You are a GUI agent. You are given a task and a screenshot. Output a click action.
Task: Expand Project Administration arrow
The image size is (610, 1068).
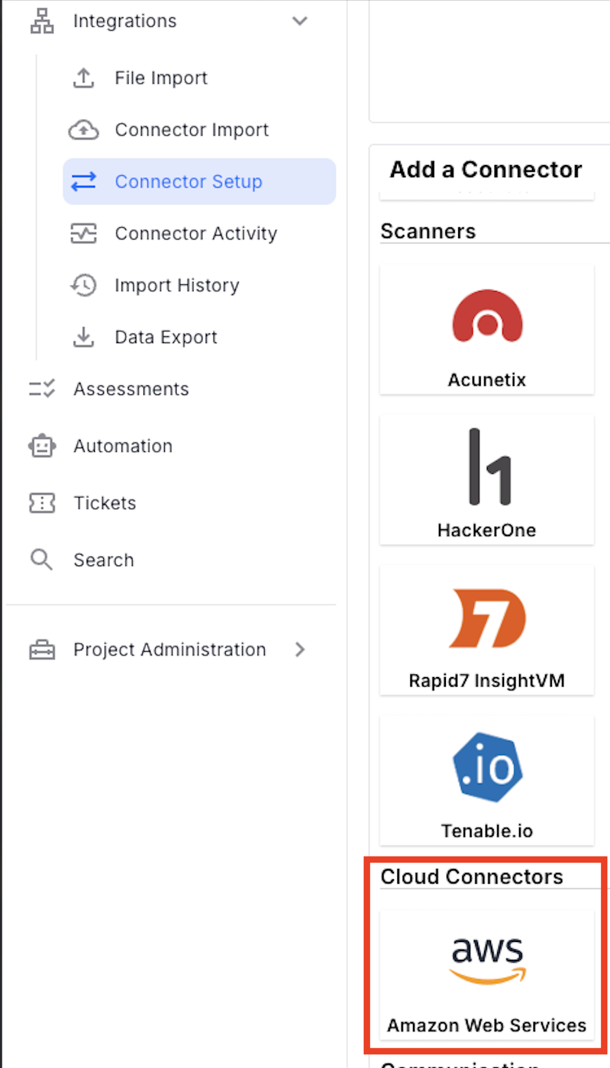300,650
